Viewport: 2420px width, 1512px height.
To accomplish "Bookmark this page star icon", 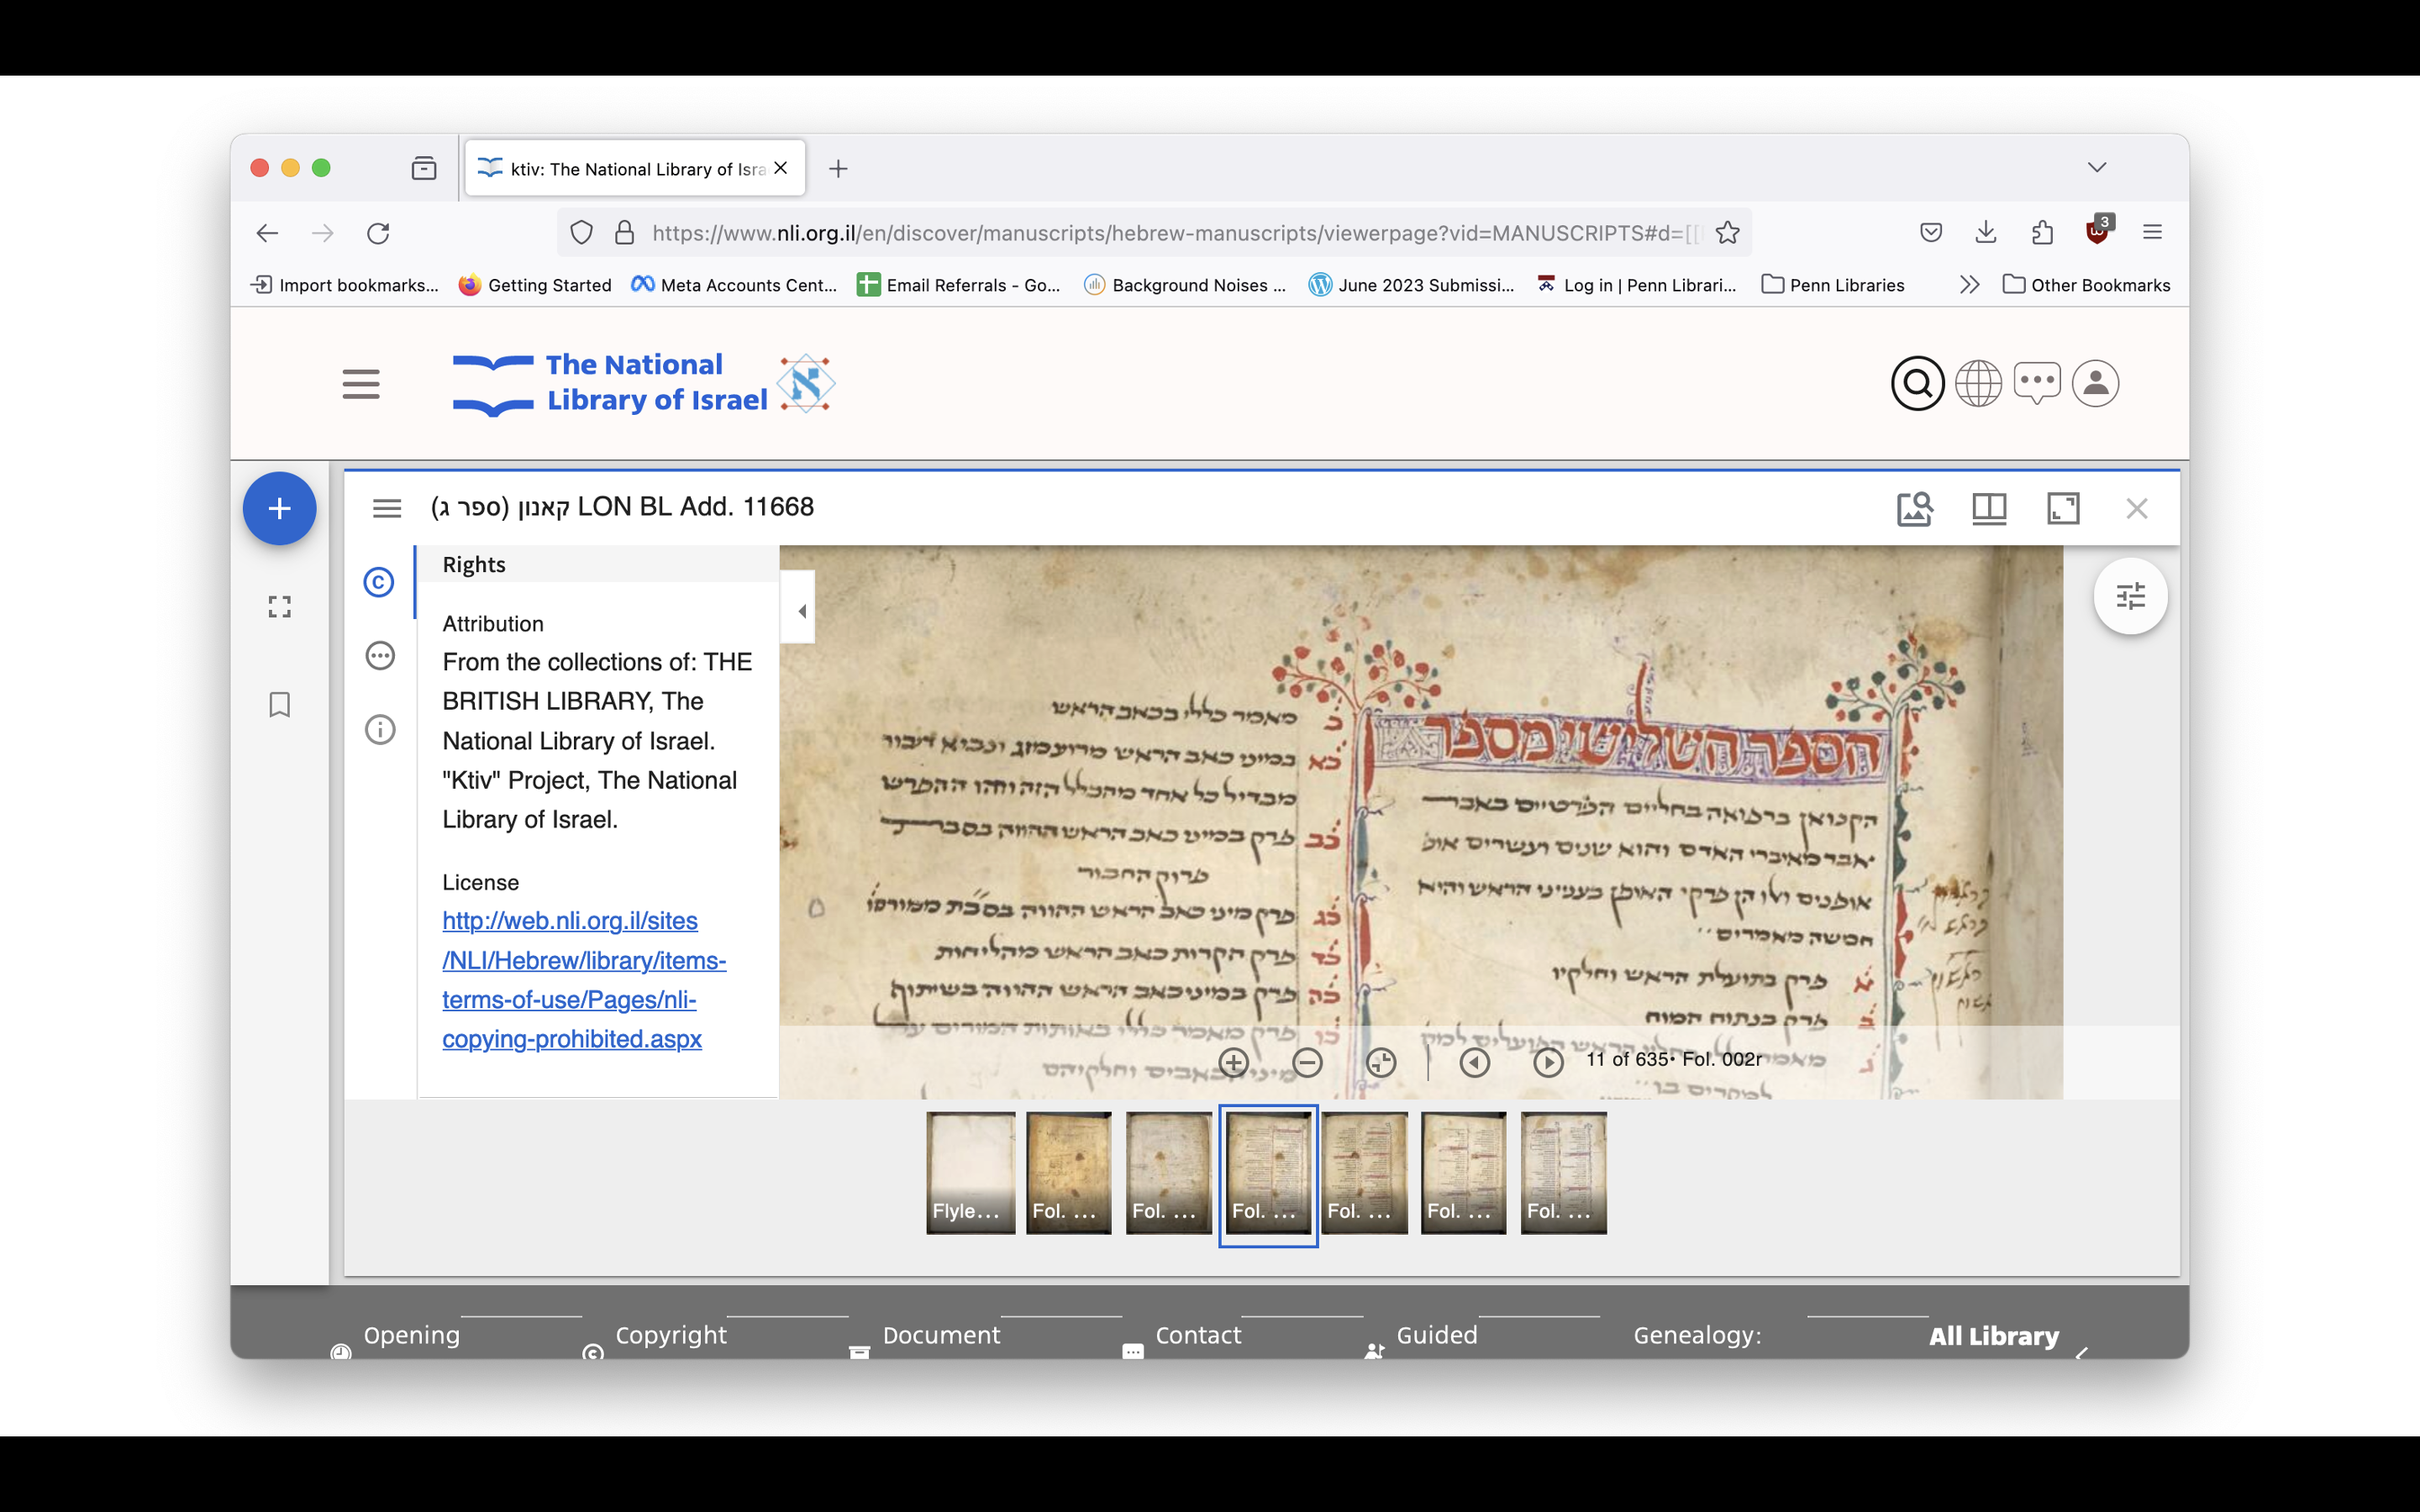I will [x=1727, y=233].
